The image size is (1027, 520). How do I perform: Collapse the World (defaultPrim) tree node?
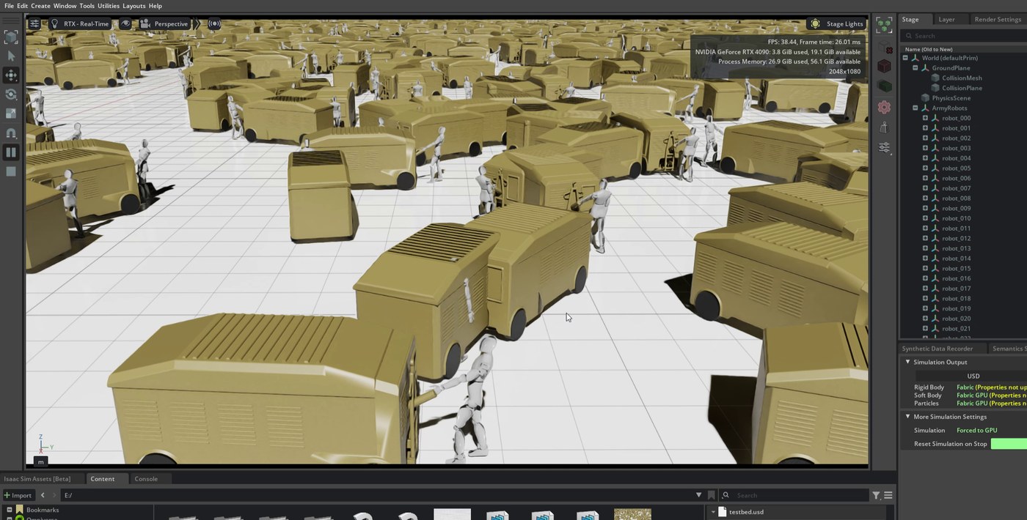[x=905, y=58]
